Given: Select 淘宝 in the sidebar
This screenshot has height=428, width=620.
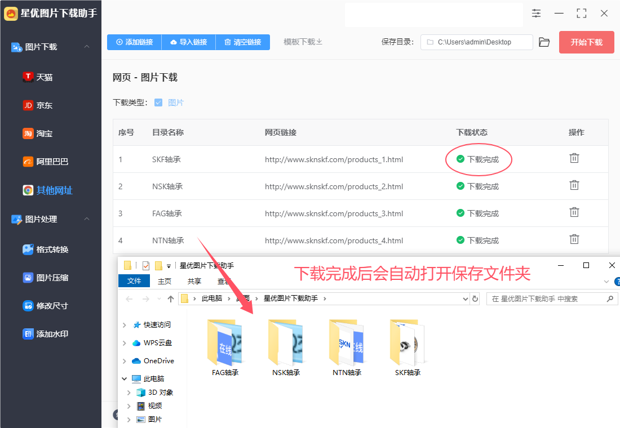Looking at the screenshot, I should [38, 133].
